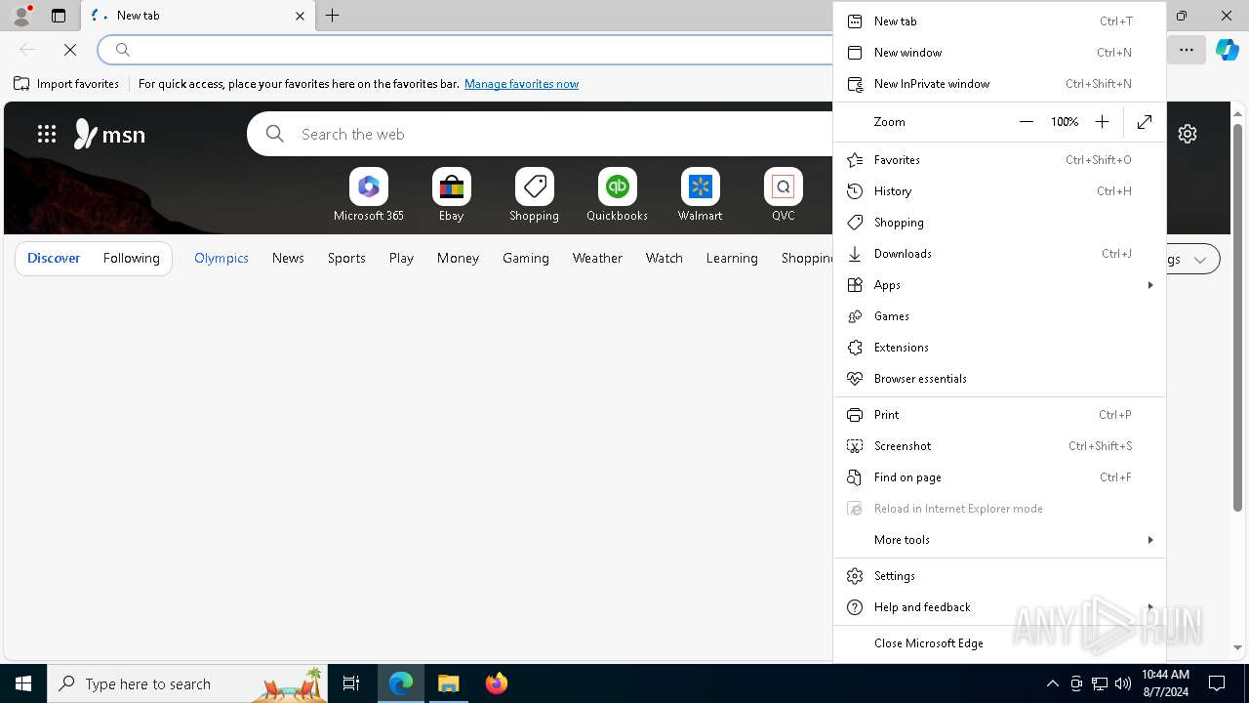Screen dimensions: 1249x703
Task: Show hidden system tray icons
Action: [x=1052, y=683]
